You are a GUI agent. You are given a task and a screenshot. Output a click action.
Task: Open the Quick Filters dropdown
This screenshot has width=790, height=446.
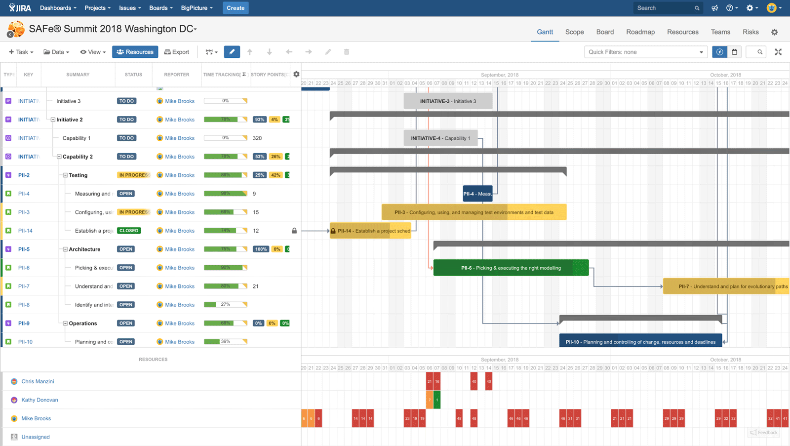point(645,51)
